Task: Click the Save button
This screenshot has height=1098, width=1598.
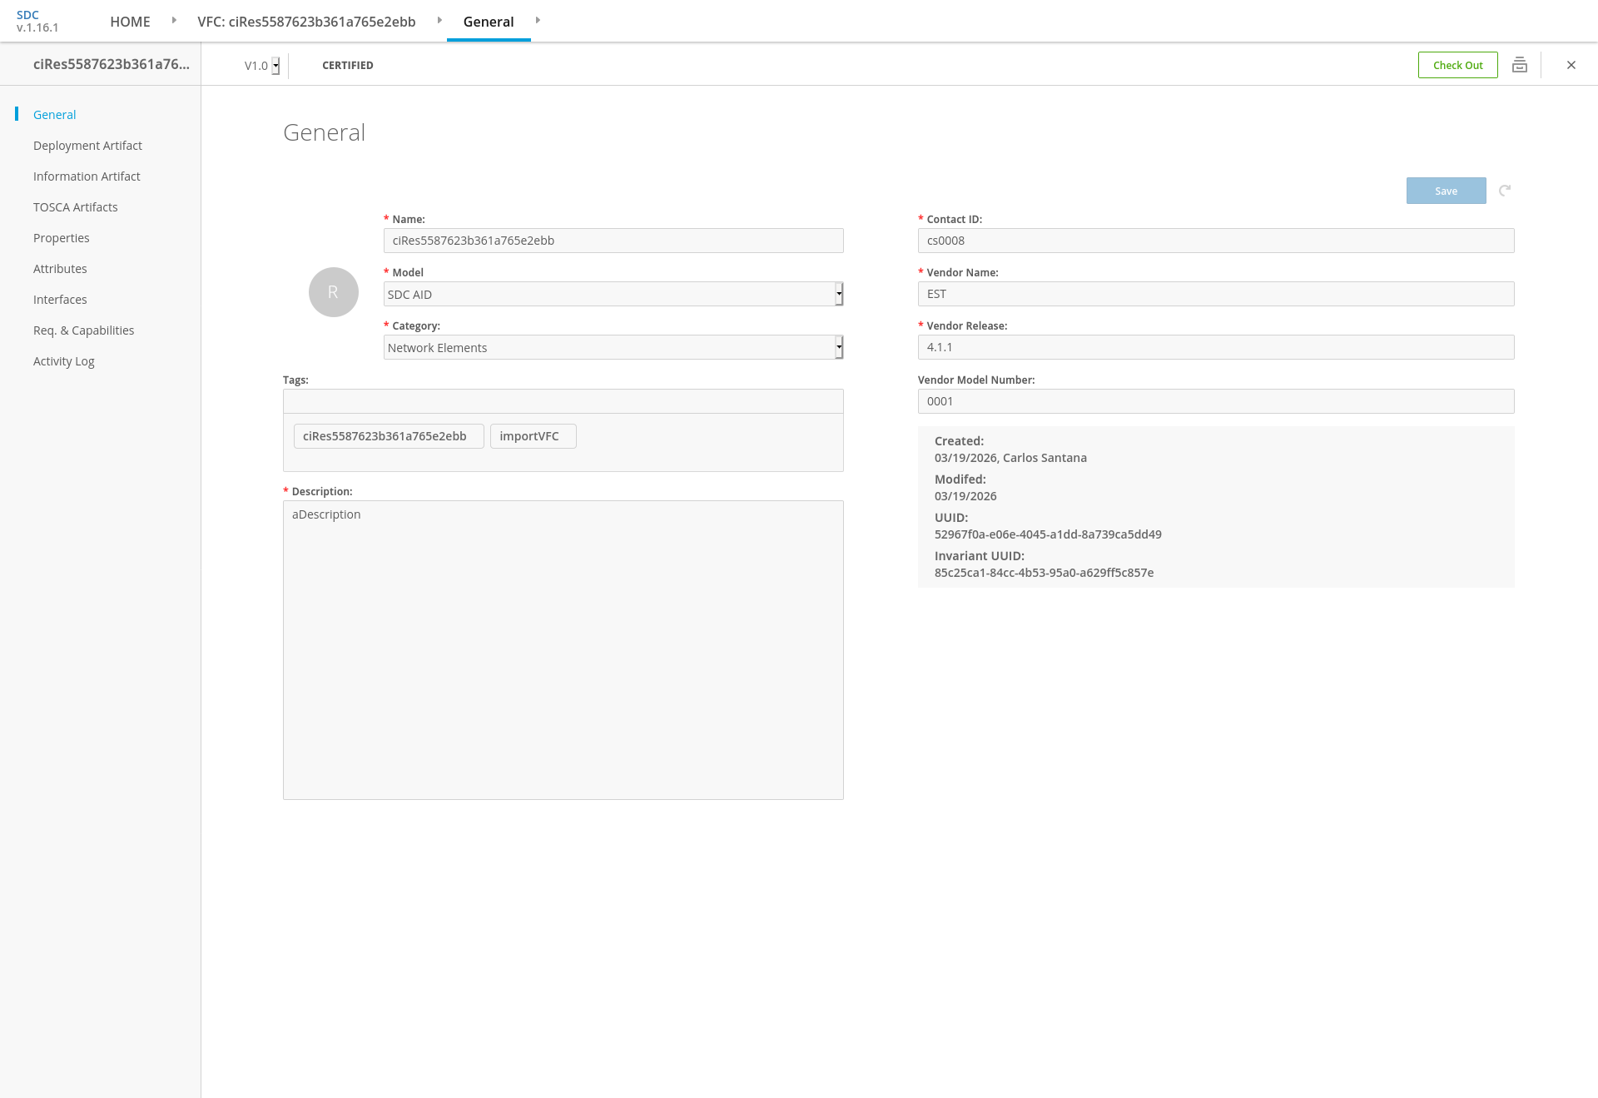Action: (1446, 191)
